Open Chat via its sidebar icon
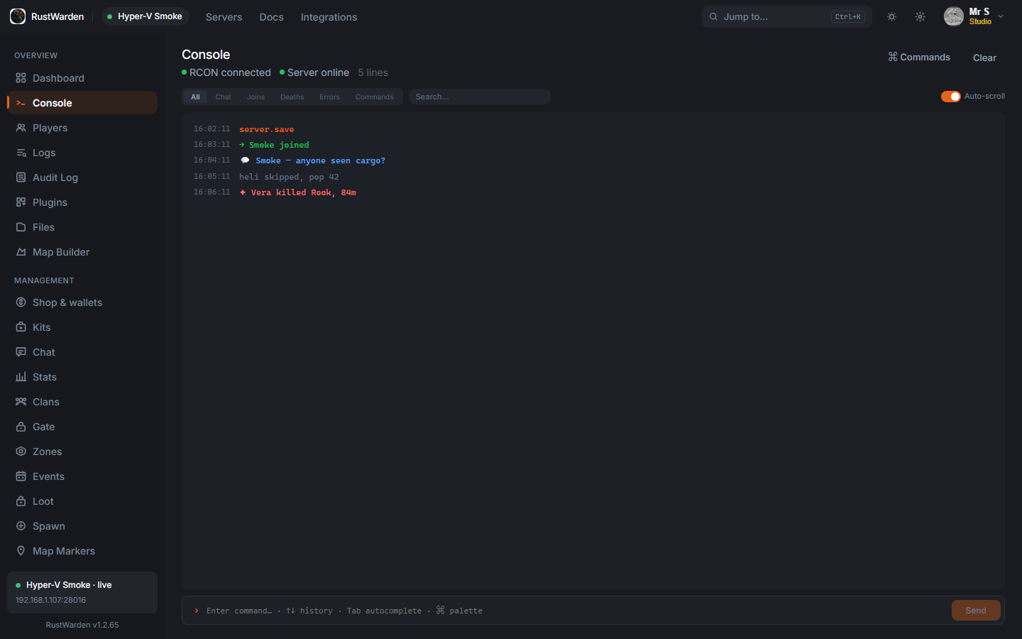Screen dimensions: 1022x639 point(21,352)
